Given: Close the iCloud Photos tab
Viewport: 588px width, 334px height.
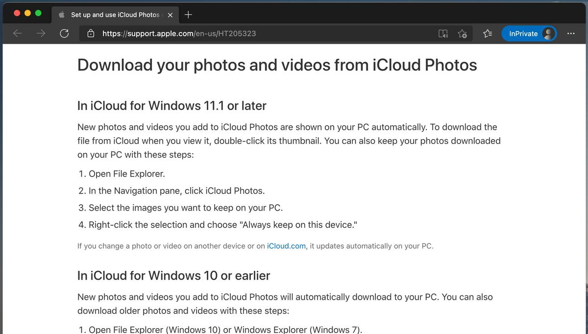Looking at the screenshot, I should 170,15.
